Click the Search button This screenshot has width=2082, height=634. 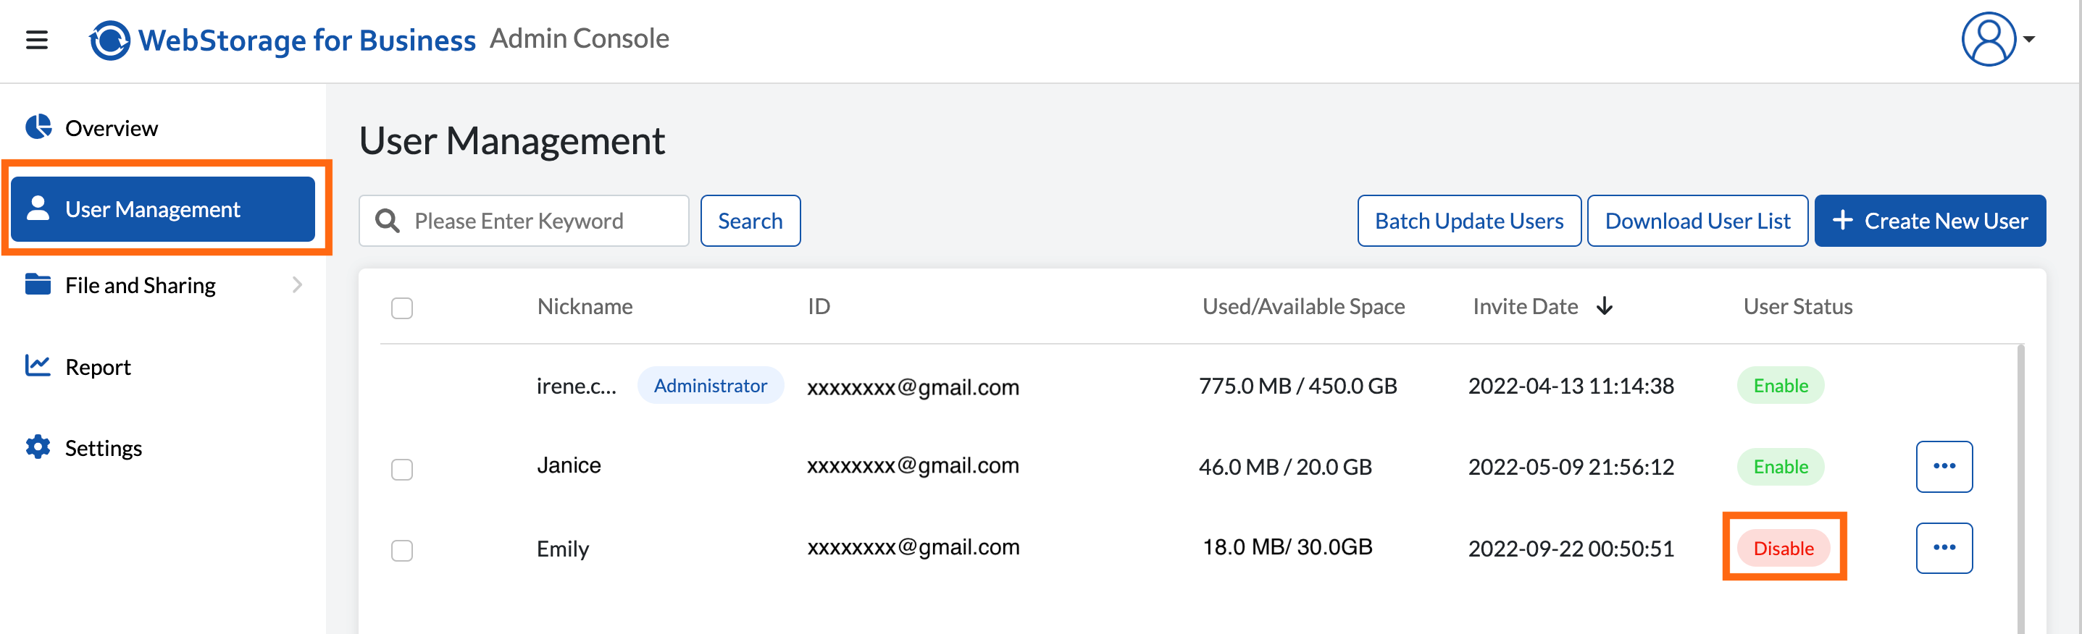(x=750, y=221)
